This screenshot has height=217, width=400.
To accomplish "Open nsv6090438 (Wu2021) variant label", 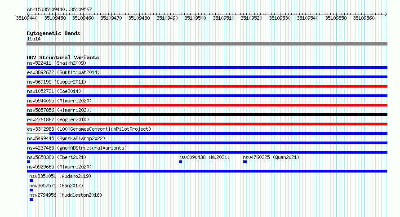I will click(204, 157).
